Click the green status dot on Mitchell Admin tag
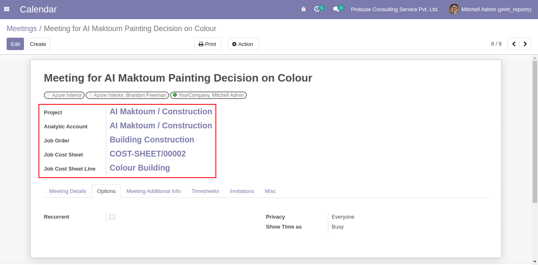538x265 pixels. tap(175, 95)
